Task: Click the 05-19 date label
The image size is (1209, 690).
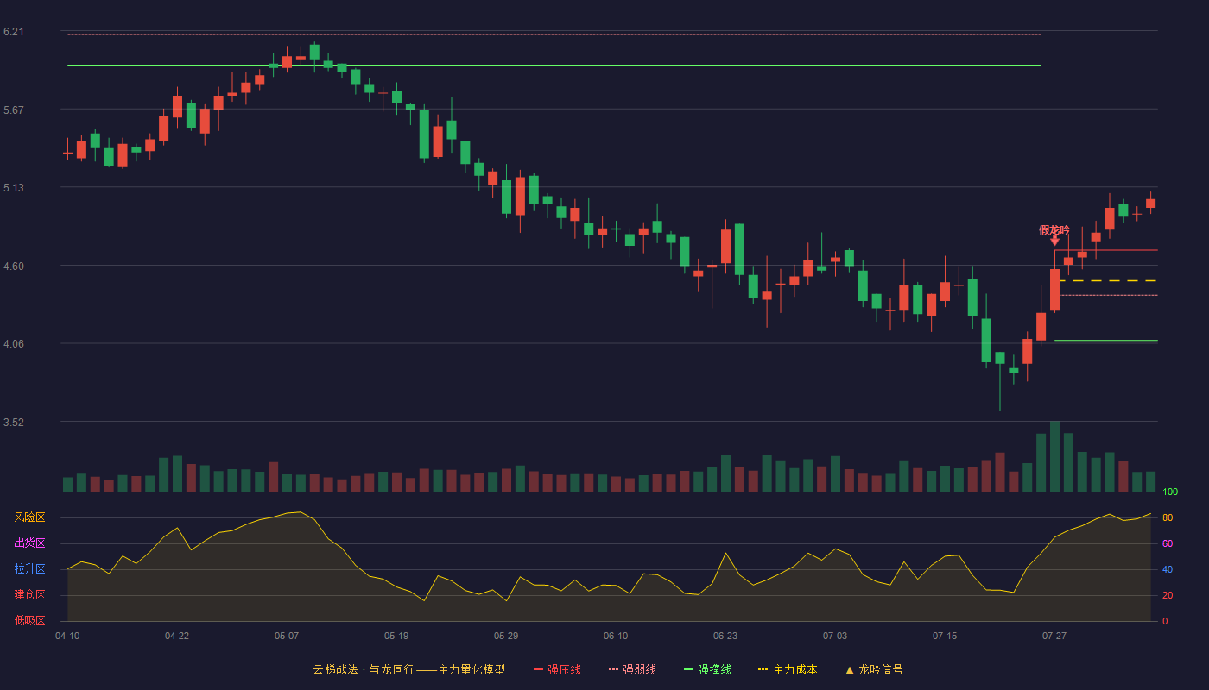Action: pos(396,636)
